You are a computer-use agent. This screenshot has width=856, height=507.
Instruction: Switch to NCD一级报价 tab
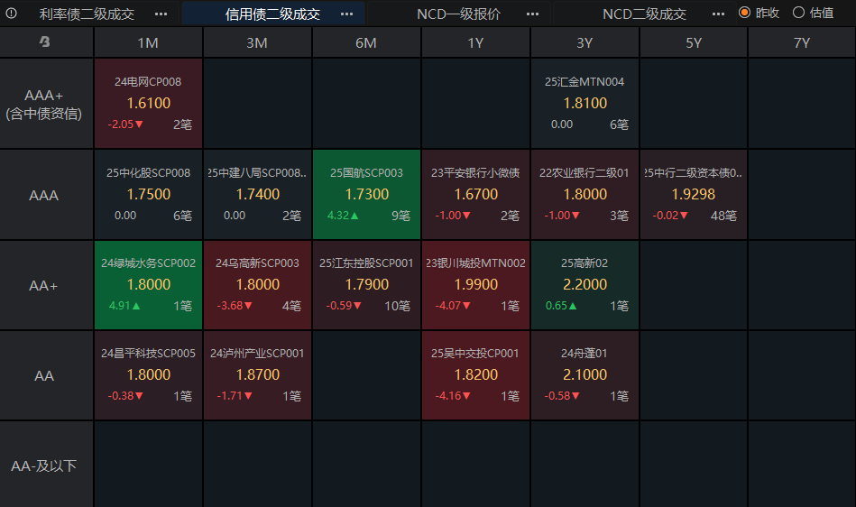tap(458, 14)
